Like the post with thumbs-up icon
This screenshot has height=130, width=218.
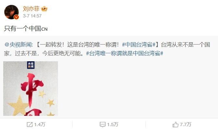(x=175, y=125)
